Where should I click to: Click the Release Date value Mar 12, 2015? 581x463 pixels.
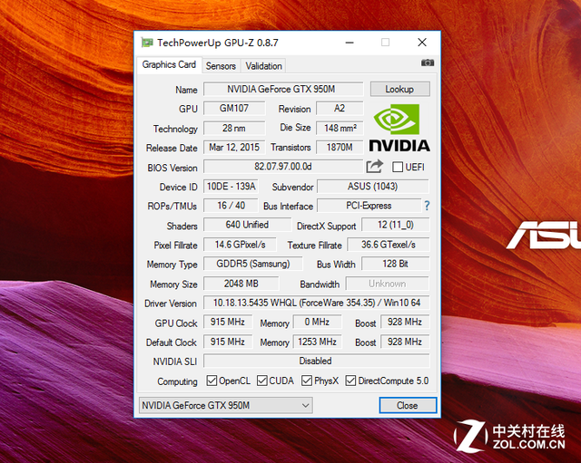click(x=234, y=147)
